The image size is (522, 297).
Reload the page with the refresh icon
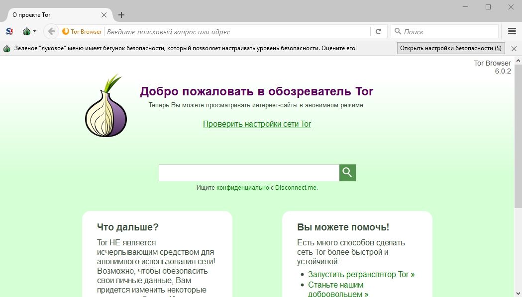click(x=379, y=32)
